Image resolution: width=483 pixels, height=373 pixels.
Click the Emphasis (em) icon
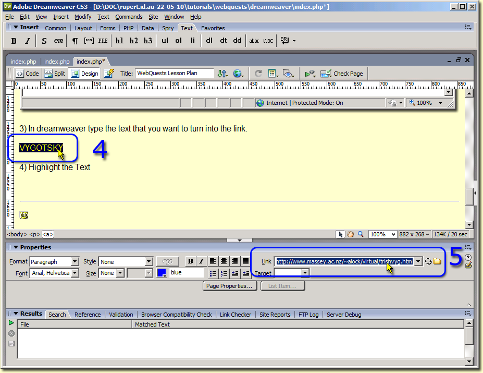coord(58,41)
